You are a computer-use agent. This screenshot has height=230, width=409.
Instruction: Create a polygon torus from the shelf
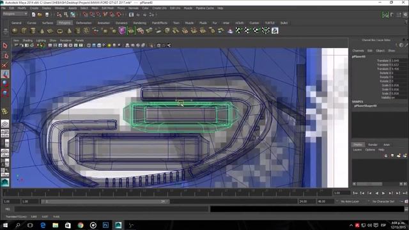coord(59,31)
